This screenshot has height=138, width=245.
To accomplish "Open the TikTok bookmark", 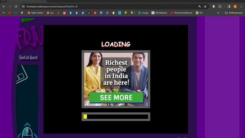I will click(x=89, y=13).
